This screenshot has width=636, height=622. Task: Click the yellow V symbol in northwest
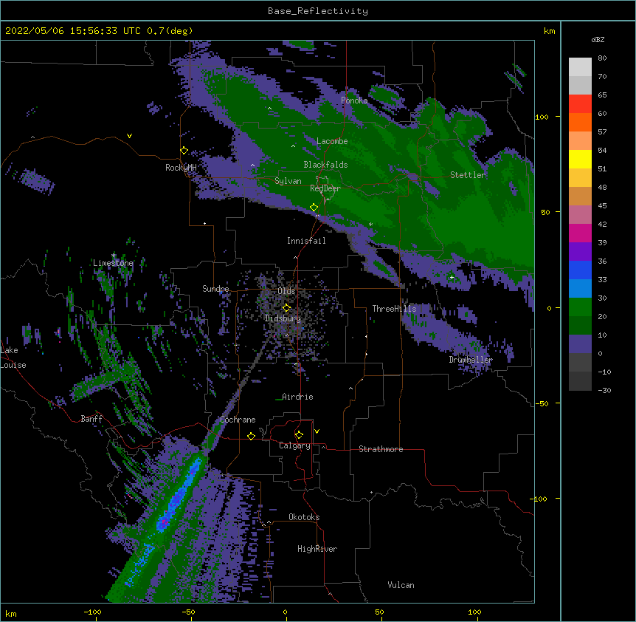[129, 136]
